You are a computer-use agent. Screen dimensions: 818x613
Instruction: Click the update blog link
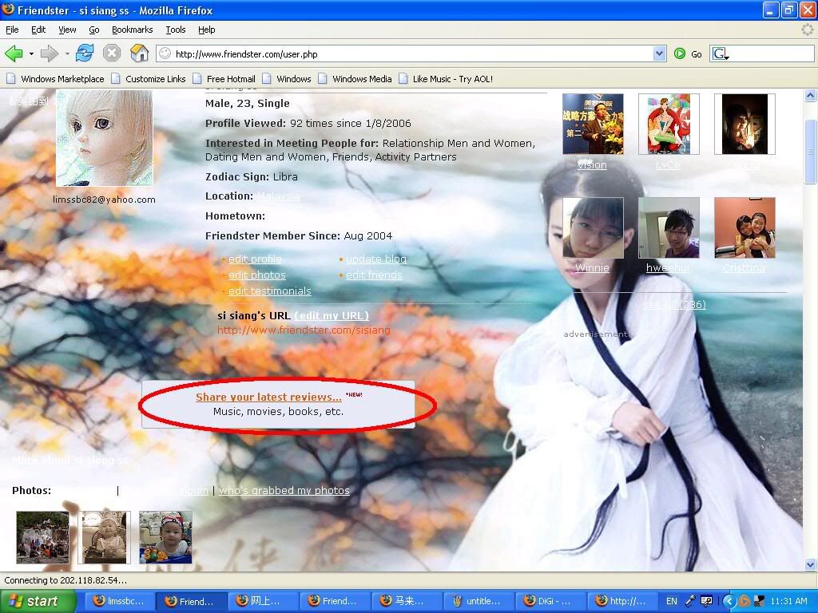(x=376, y=259)
